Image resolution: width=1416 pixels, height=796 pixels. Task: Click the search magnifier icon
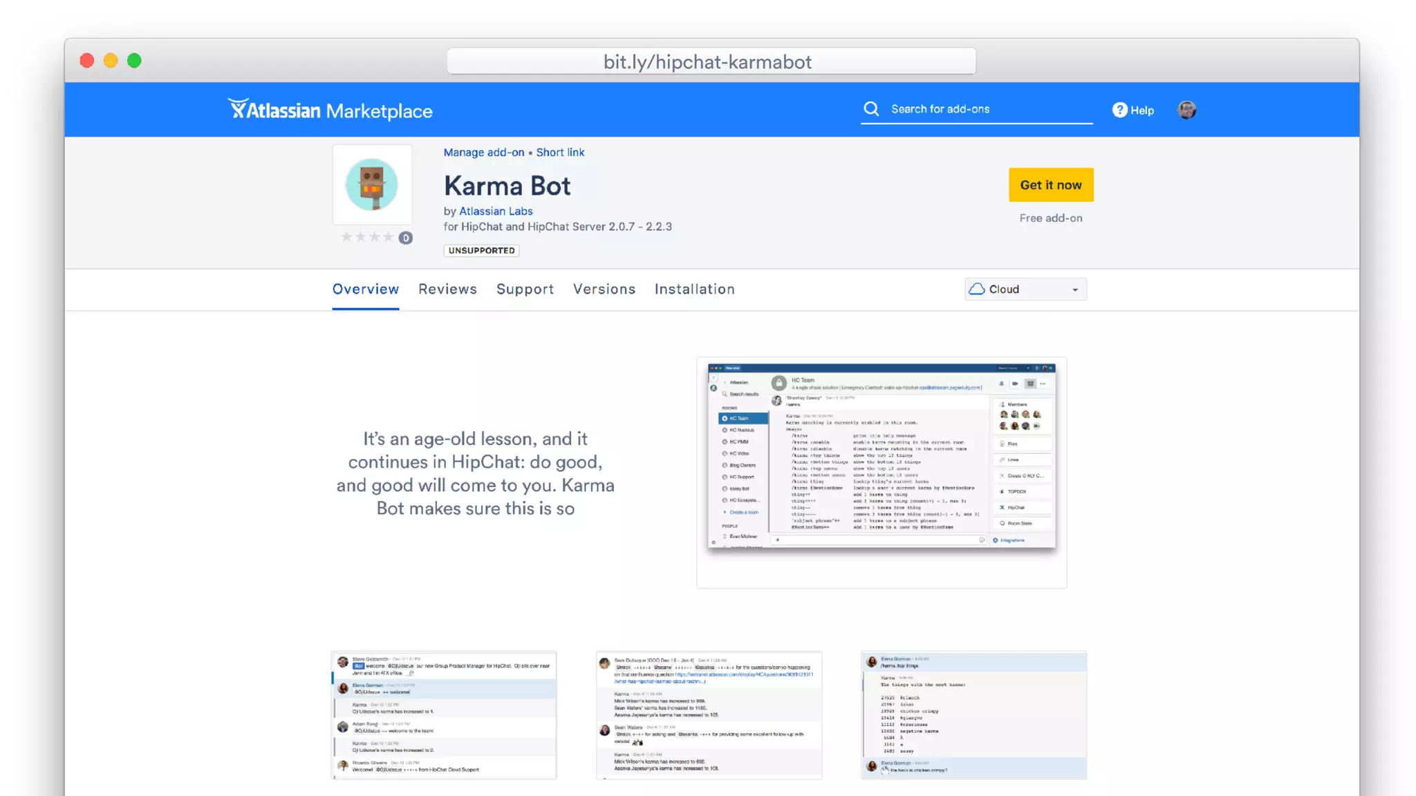click(x=871, y=109)
